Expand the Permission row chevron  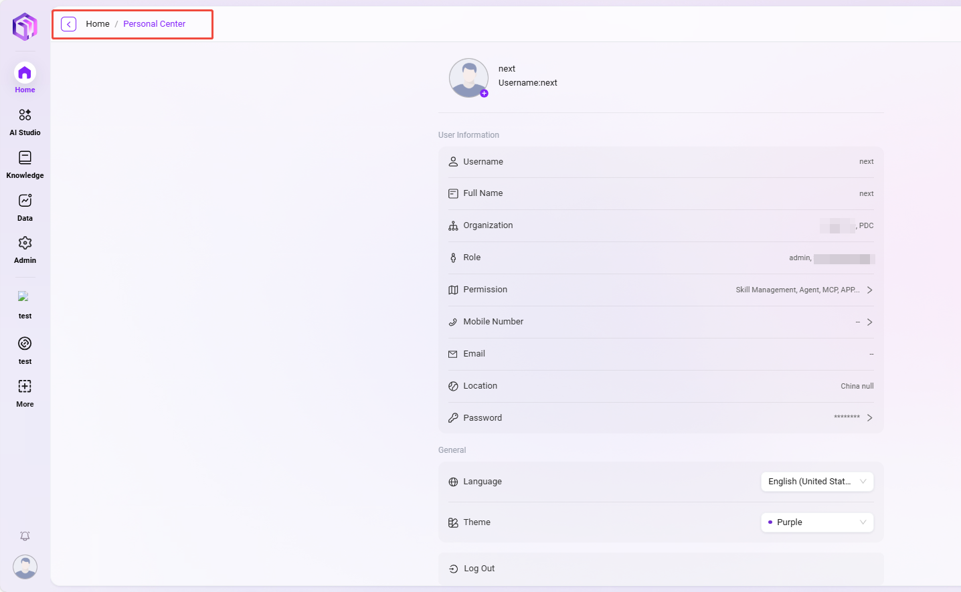869,290
